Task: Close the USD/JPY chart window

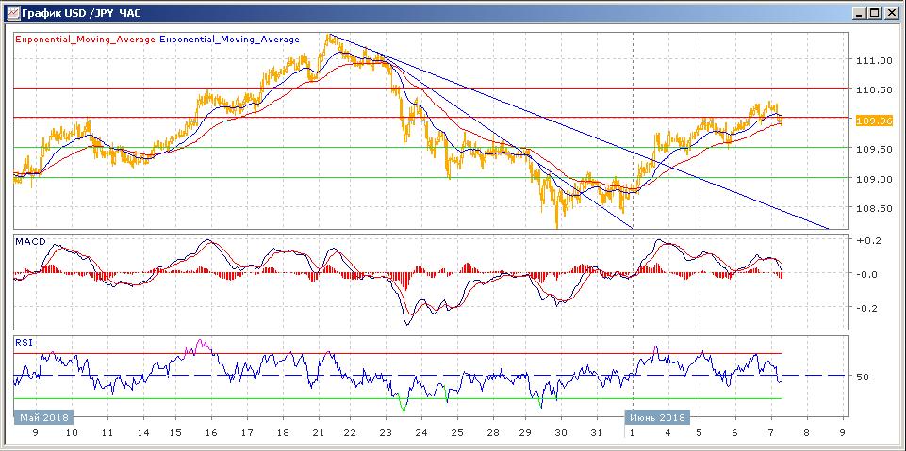Action: pos(891,13)
